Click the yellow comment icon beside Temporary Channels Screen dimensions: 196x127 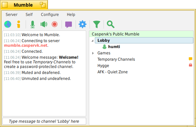click(190, 59)
